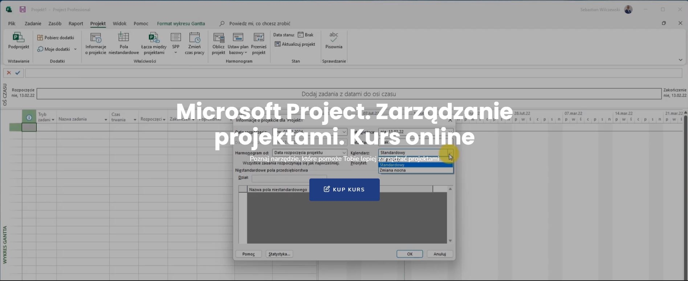Click Aktualizuj projekt

click(x=295, y=44)
